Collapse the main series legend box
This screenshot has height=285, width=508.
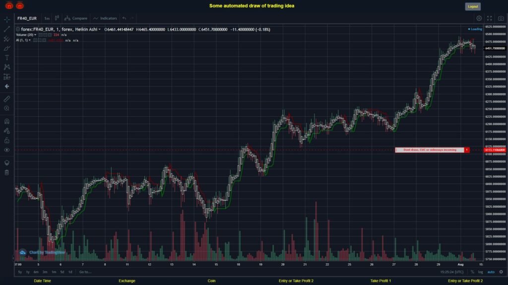pyautogui.click(x=18, y=29)
